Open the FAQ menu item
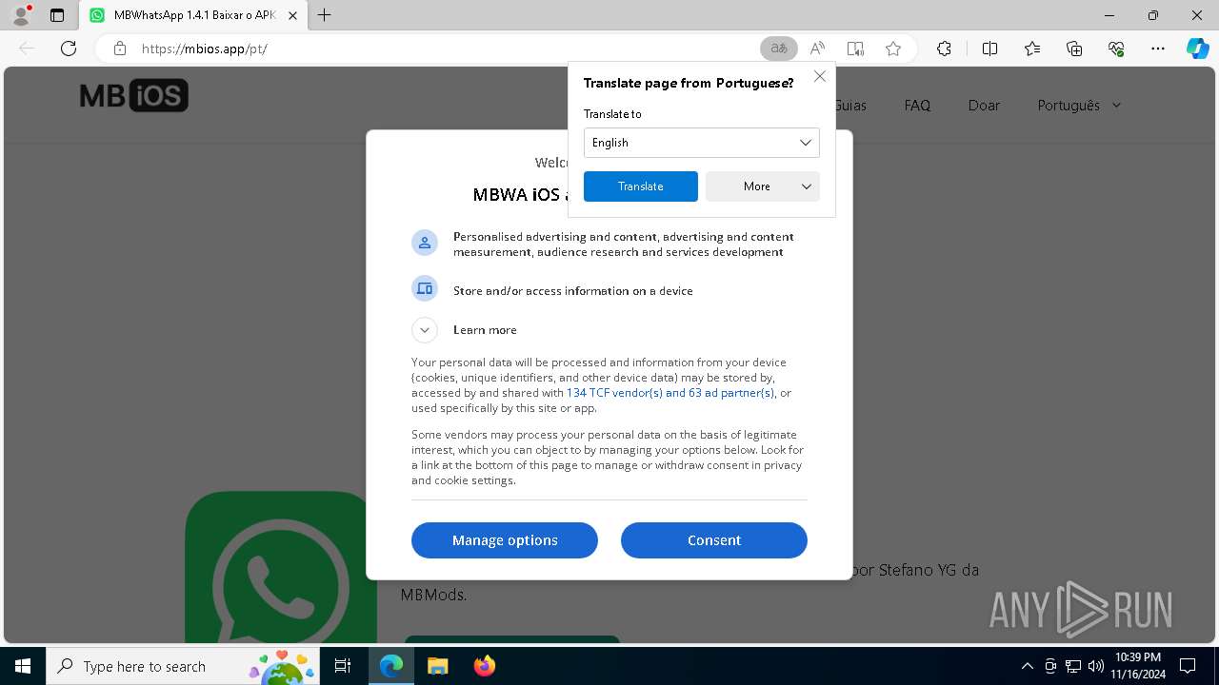This screenshot has height=685, width=1219. click(x=917, y=106)
